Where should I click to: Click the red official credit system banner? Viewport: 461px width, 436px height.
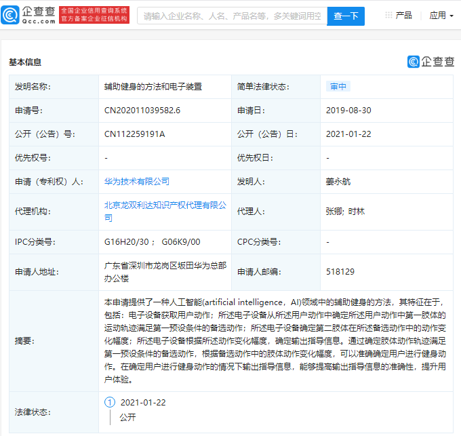point(94,15)
